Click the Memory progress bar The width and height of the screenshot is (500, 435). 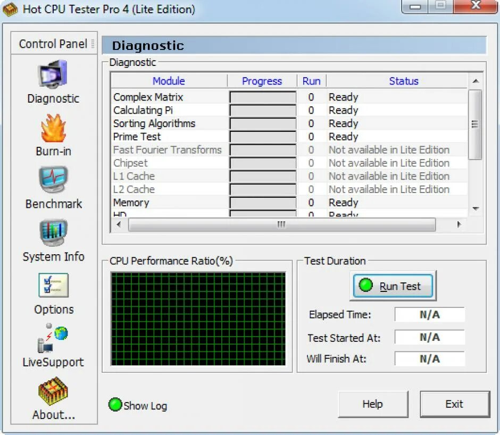pyautogui.click(x=263, y=203)
